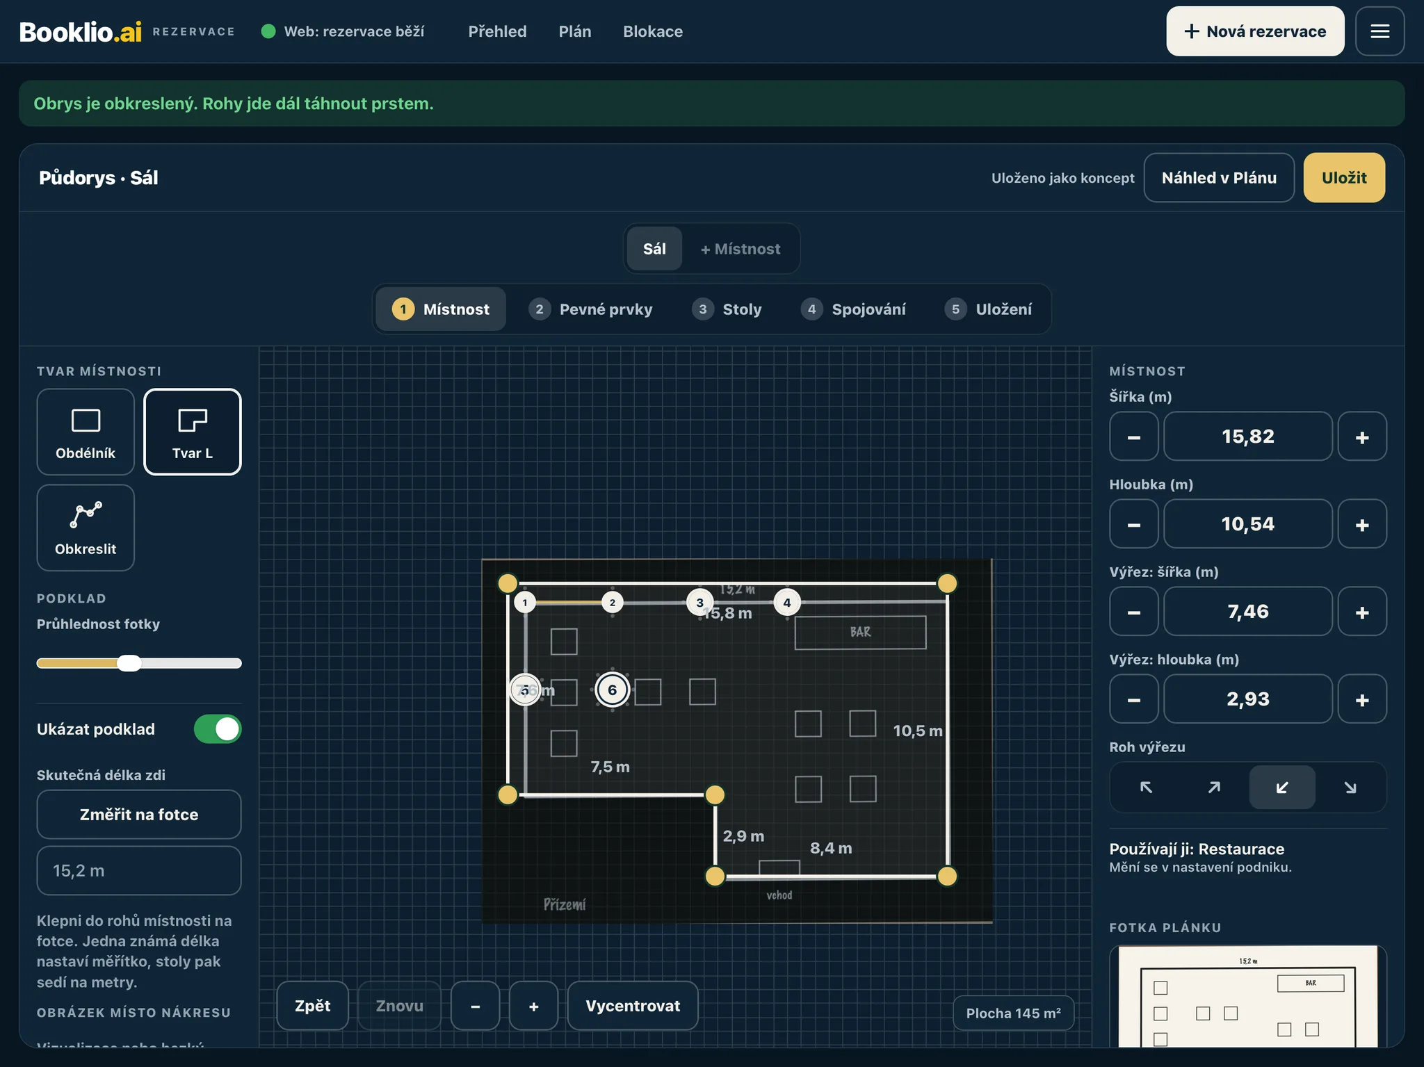
Task: Select the Sál room tab
Action: pyautogui.click(x=654, y=249)
